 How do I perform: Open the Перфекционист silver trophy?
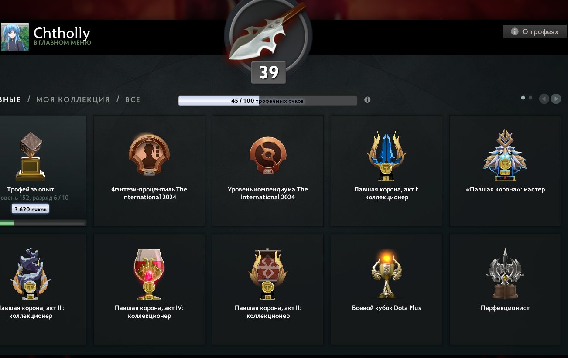(505, 273)
